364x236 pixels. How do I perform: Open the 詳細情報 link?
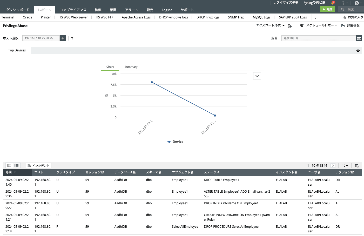pyautogui.click(x=353, y=25)
